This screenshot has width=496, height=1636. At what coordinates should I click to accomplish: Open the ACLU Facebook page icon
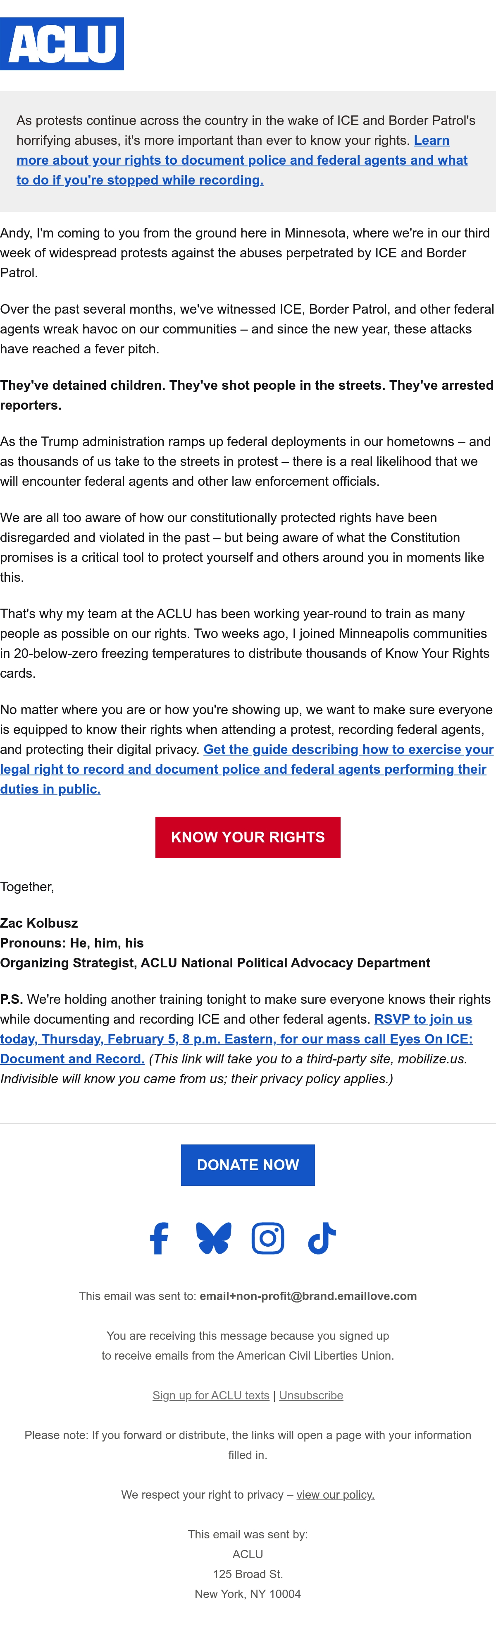tap(159, 1238)
